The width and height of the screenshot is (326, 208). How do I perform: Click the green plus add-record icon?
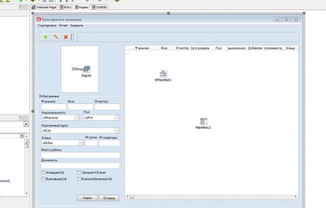pyautogui.click(x=46, y=37)
